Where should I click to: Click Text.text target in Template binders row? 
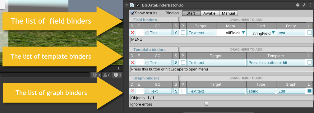click(216, 63)
